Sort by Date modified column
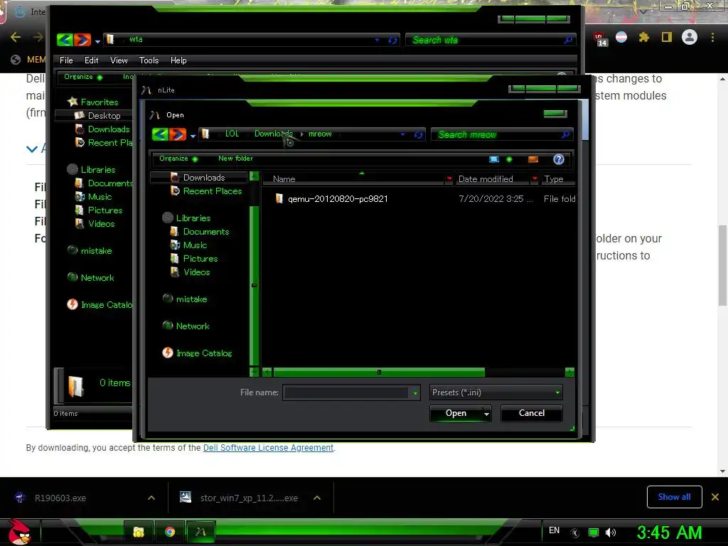728x546 pixels. (485, 178)
